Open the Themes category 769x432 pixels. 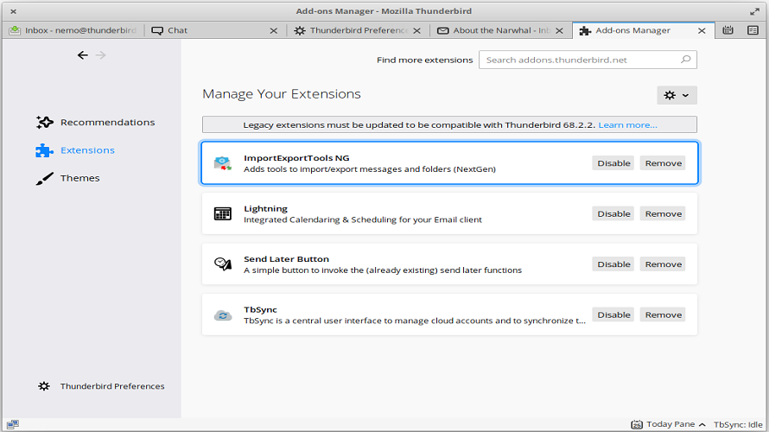point(67,178)
